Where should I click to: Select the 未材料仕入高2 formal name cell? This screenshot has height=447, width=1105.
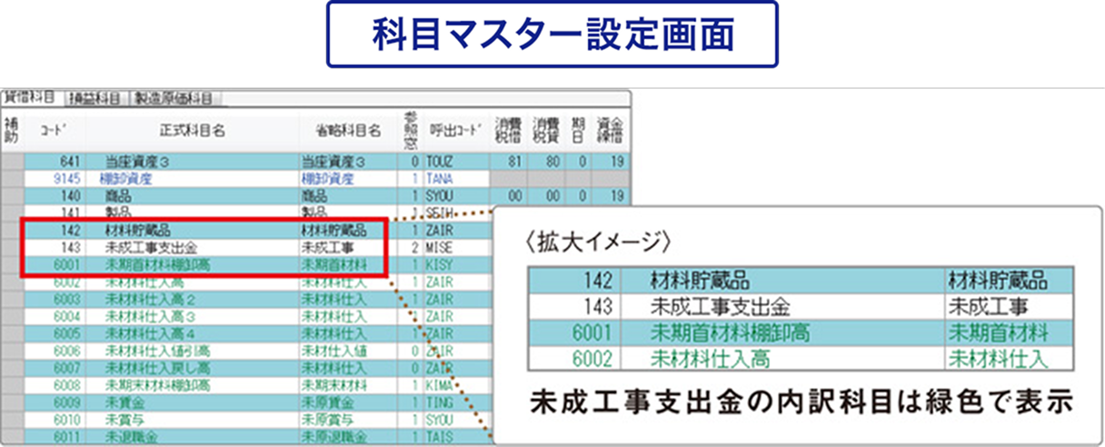pyautogui.click(x=150, y=299)
